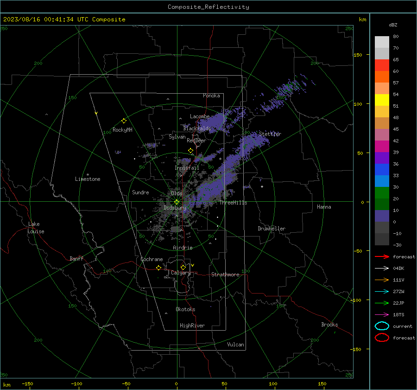The width and height of the screenshot is (417, 390).
Task: Click the Lacombe town label
Action: point(200,116)
